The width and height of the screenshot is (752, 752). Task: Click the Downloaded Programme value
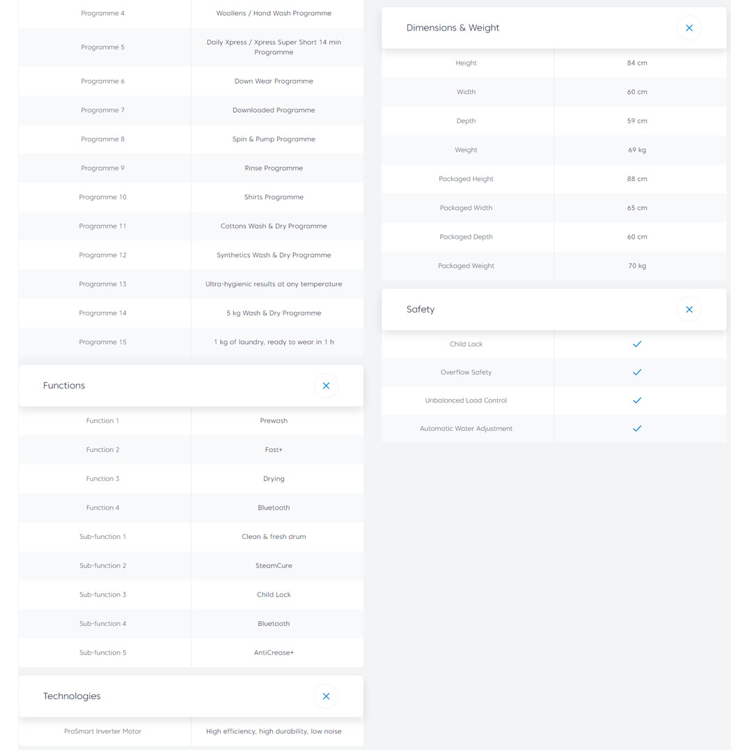tap(274, 110)
